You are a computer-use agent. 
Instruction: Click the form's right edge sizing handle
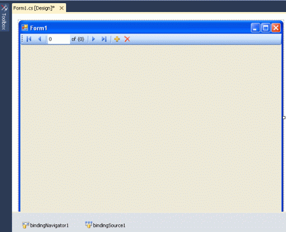[284, 118]
